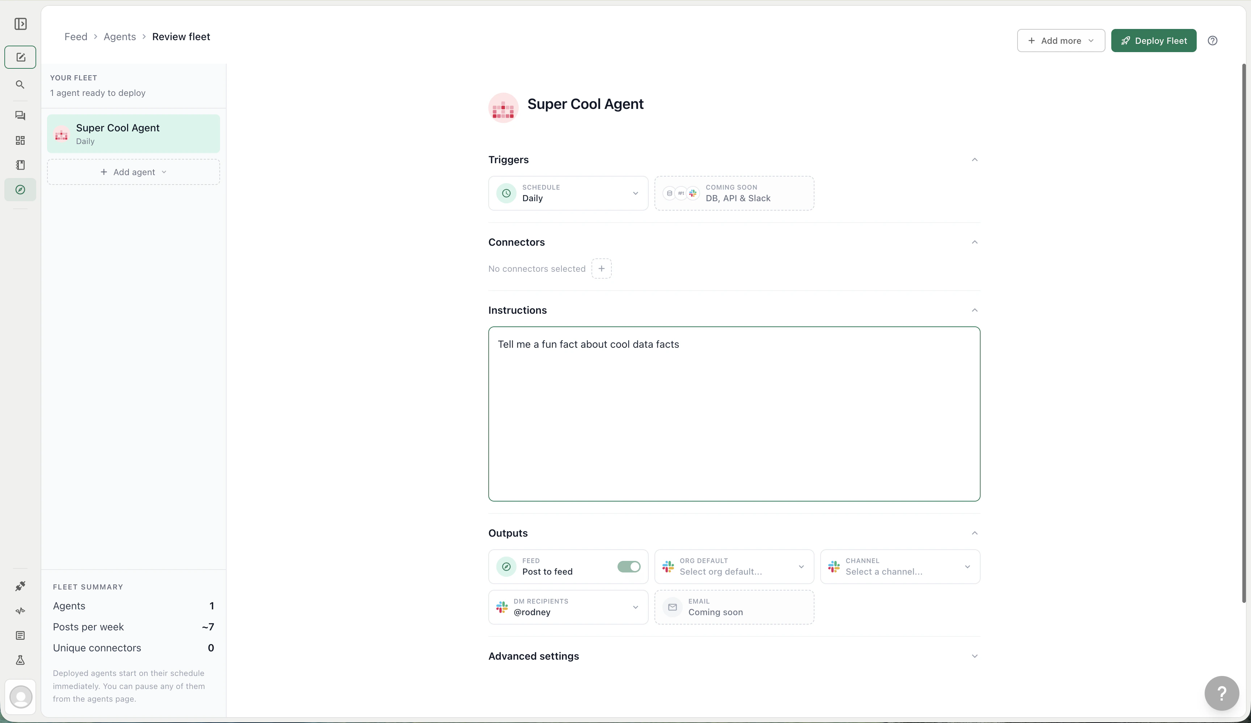Collapse the Connectors section
Image resolution: width=1251 pixels, height=723 pixels.
pyautogui.click(x=974, y=242)
